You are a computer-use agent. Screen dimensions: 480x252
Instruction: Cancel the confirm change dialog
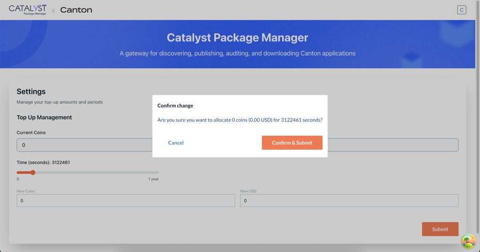(x=176, y=143)
